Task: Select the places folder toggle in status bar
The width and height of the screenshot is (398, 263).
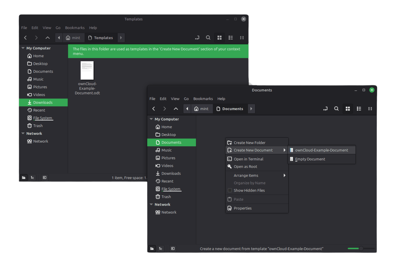Action: pos(152,248)
